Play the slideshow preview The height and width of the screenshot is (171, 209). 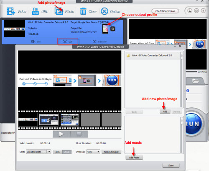61,134
